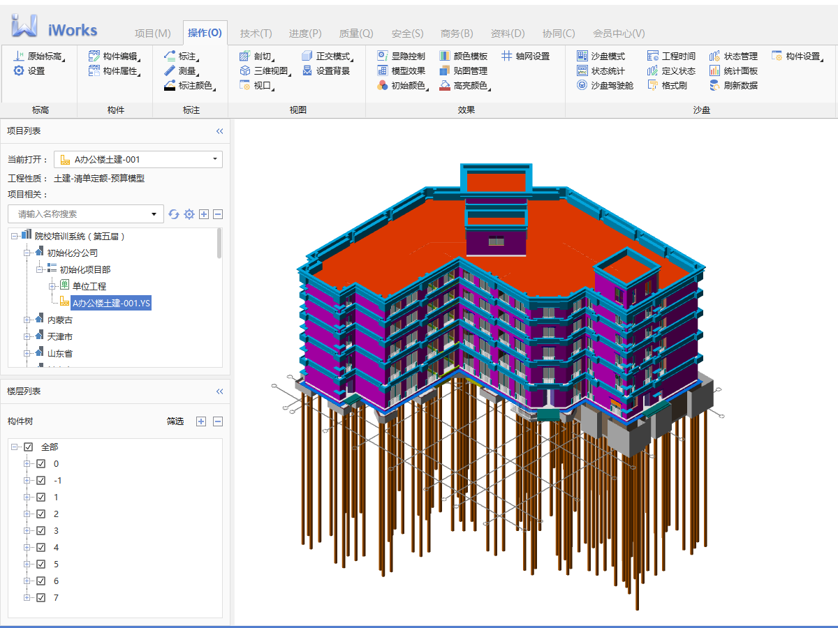Screen dimensions: 838x628
Task: Switch to the 质量(Q) tab
Action: [356, 33]
